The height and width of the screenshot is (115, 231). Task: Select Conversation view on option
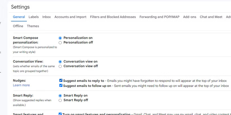point(60,62)
